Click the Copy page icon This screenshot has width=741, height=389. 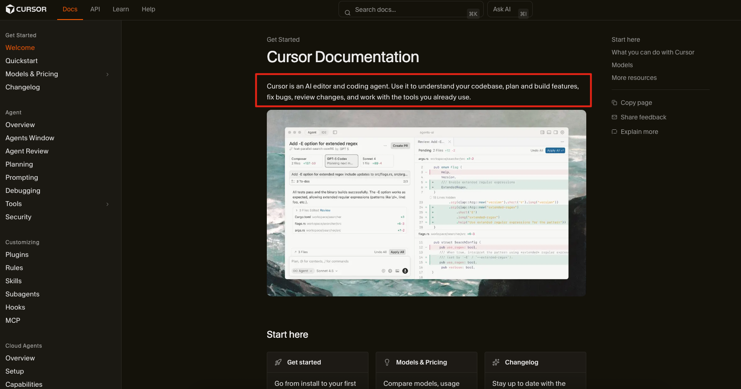[614, 103]
